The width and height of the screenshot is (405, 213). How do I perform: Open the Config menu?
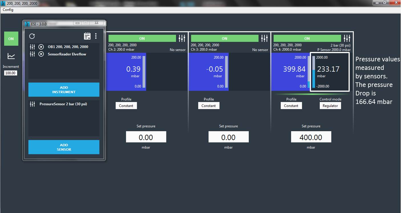click(8, 10)
